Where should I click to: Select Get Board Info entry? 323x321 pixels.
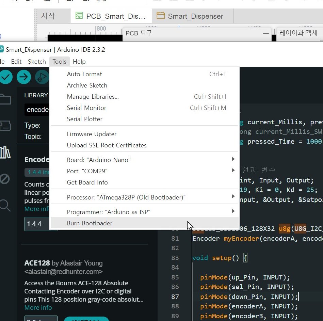145,182
